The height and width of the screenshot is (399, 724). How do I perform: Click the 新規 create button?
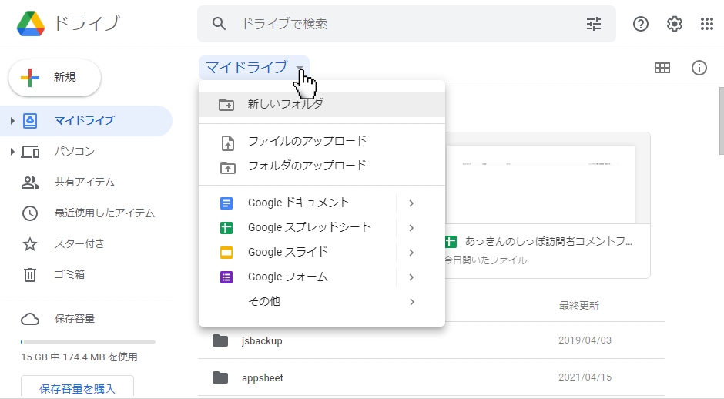pyautogui.click(x=55, y=78)
